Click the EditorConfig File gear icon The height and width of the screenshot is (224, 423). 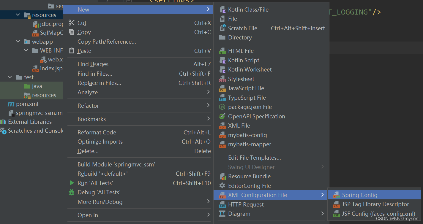point(222,186)
